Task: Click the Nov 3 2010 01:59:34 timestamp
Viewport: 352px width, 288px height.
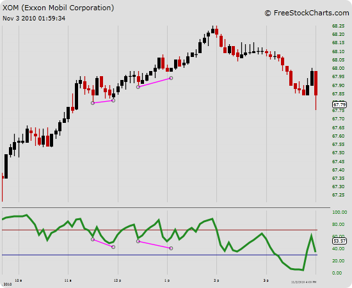Action: [34, 19]
